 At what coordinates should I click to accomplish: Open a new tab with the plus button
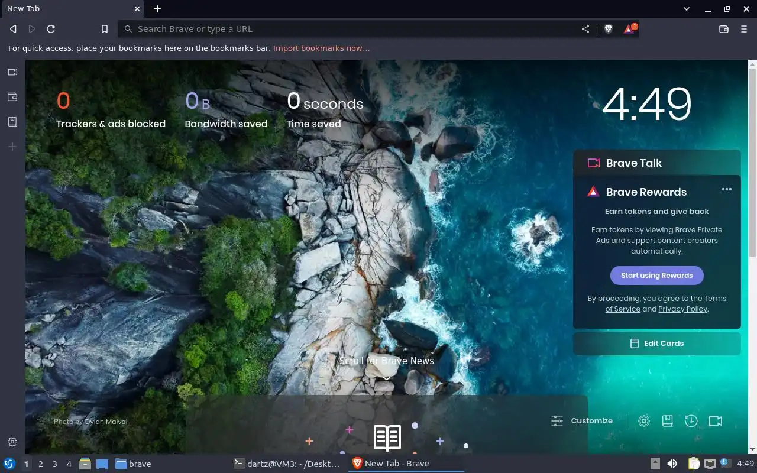(157, 9)
